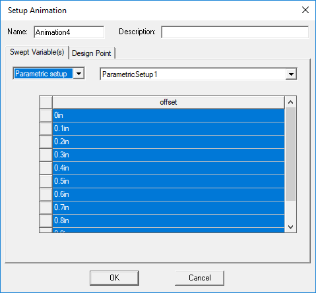Screen dimensions: 316x293
Task: Select the Swept Variable(s) tab
Action: click(x=37, y=52)
